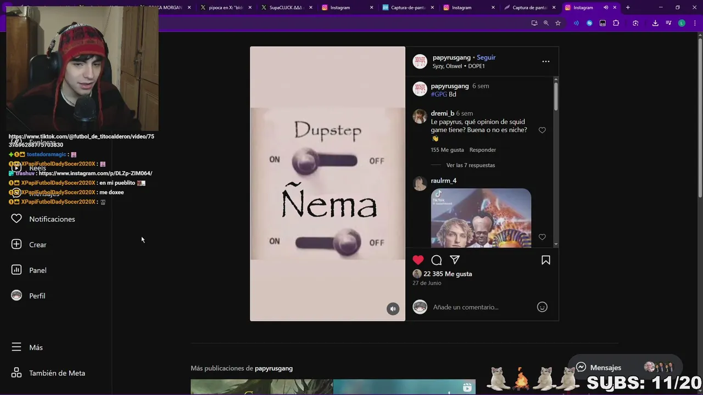Click the comment bubble icon

pos(437,260)
